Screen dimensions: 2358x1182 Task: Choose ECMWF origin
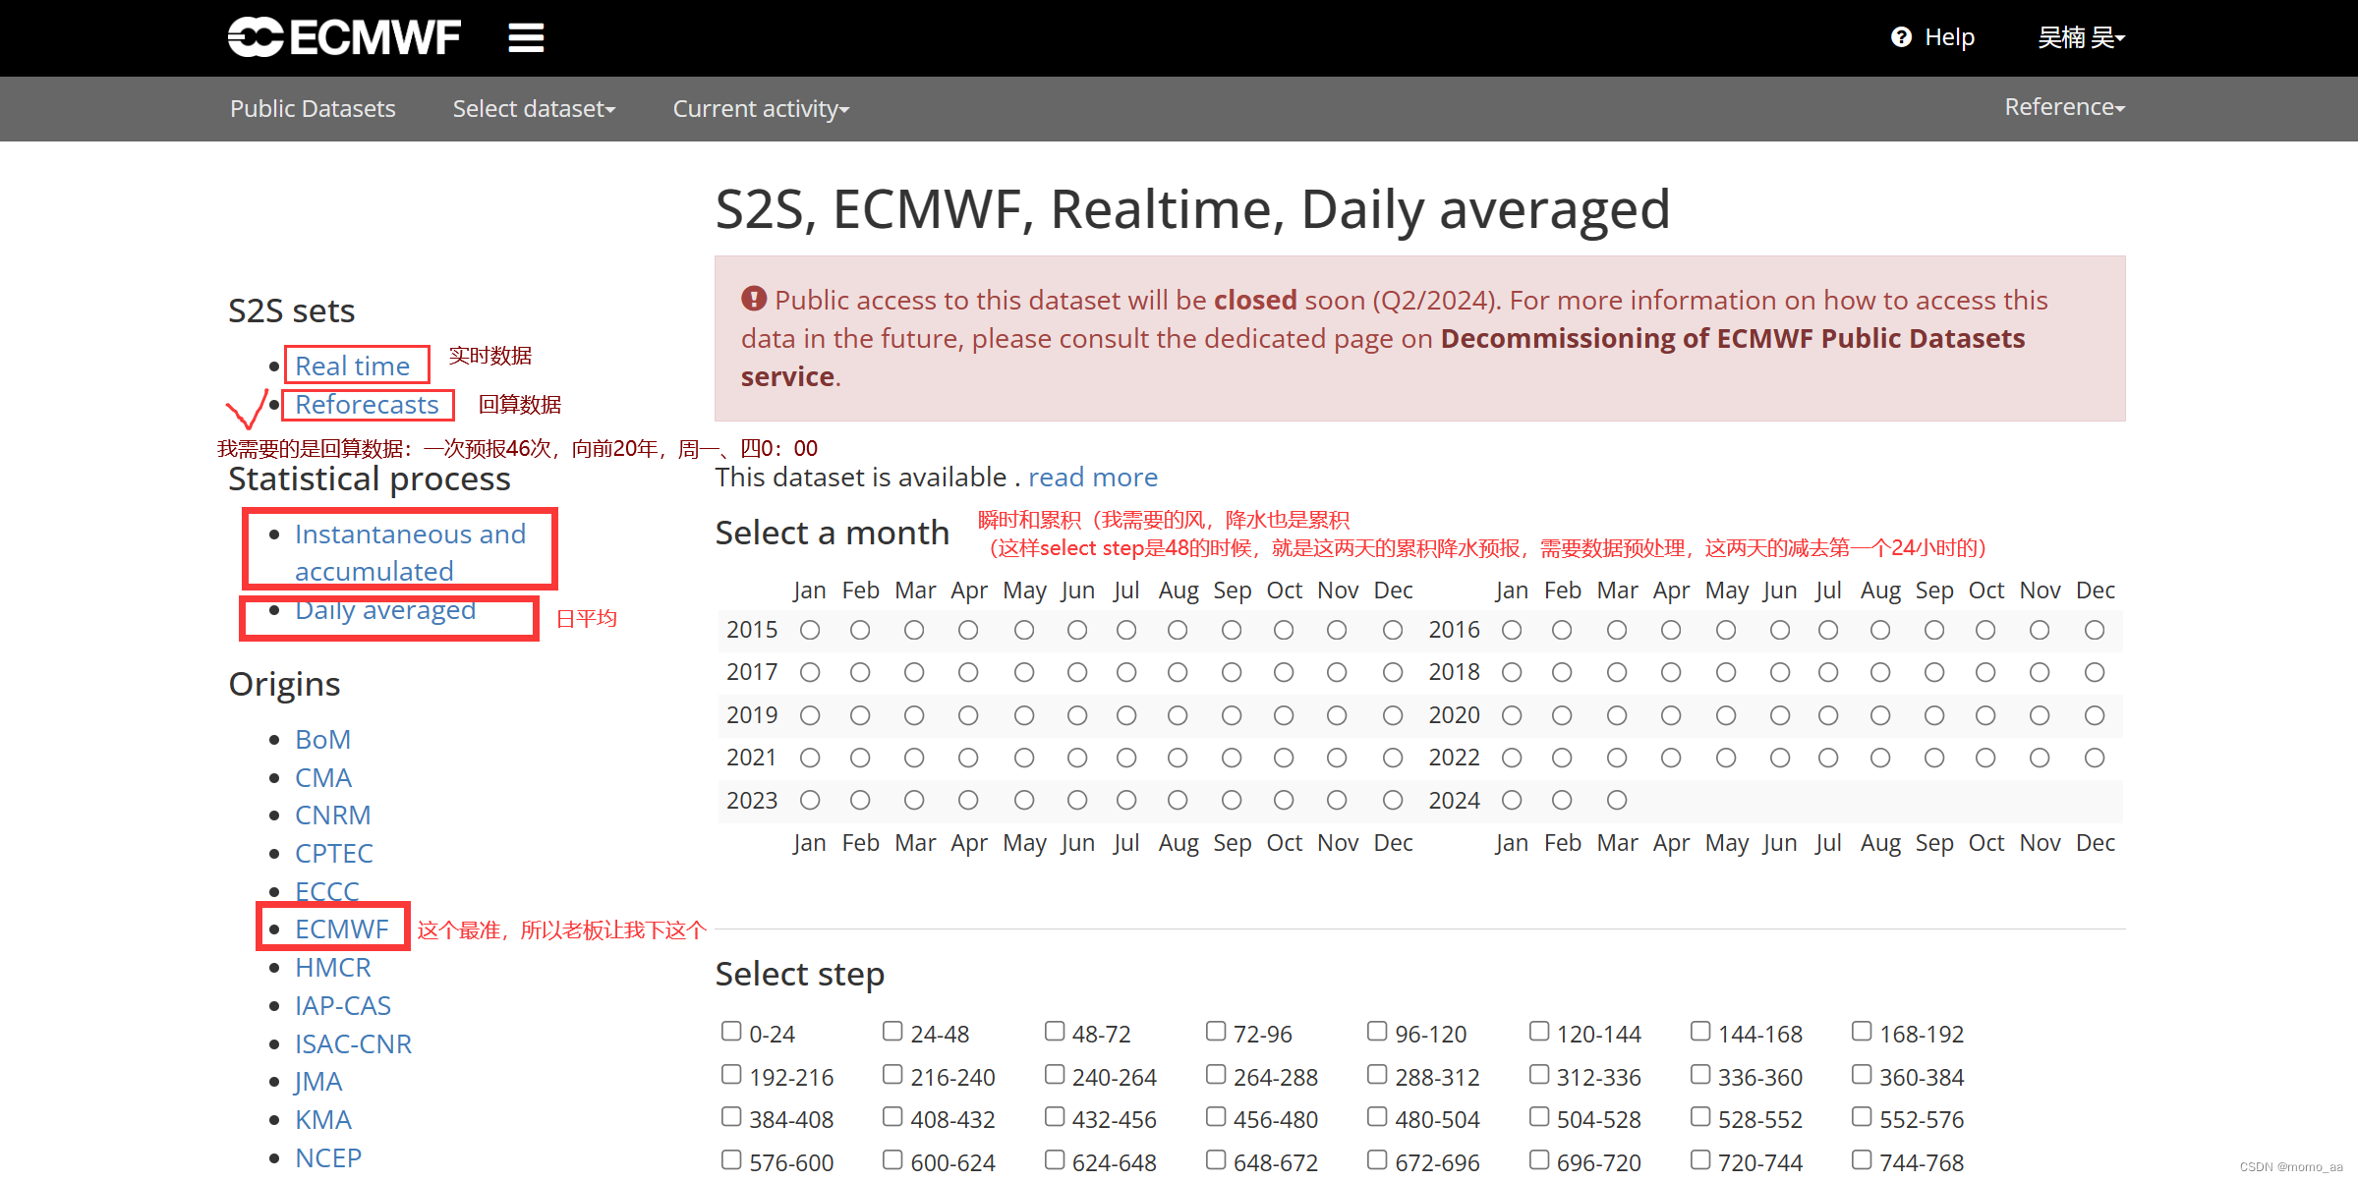coord(342,929)
